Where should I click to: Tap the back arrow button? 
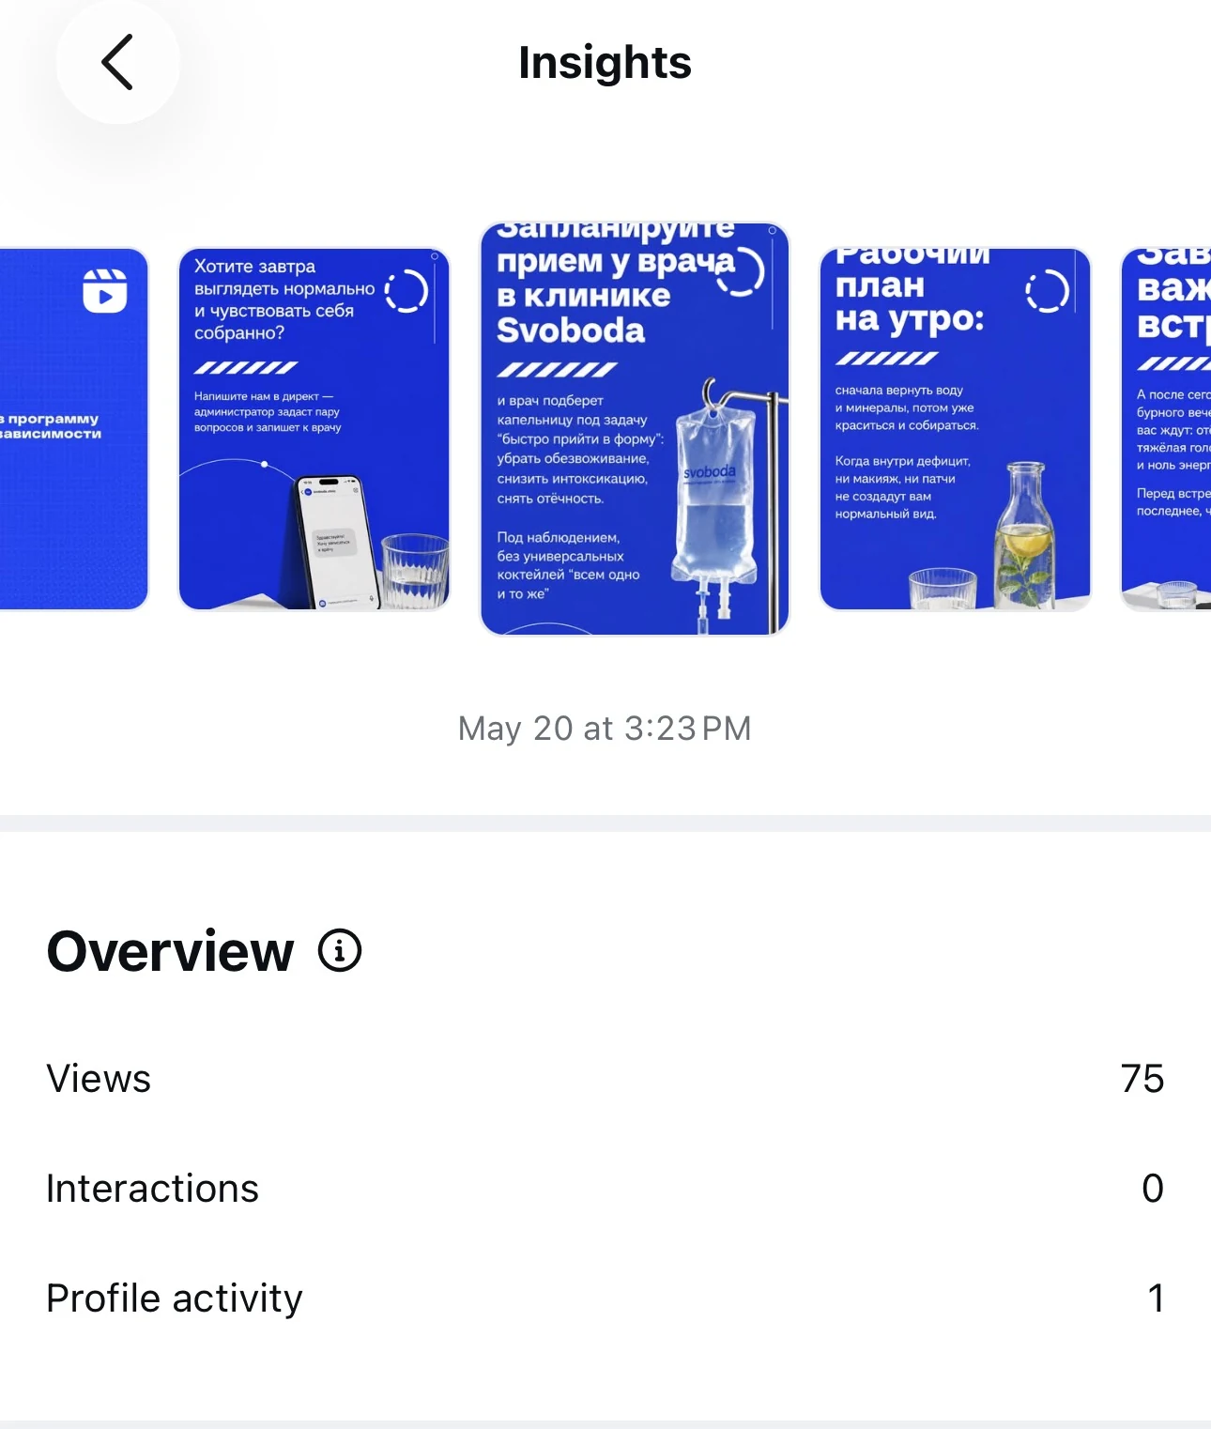click(117, 62)
